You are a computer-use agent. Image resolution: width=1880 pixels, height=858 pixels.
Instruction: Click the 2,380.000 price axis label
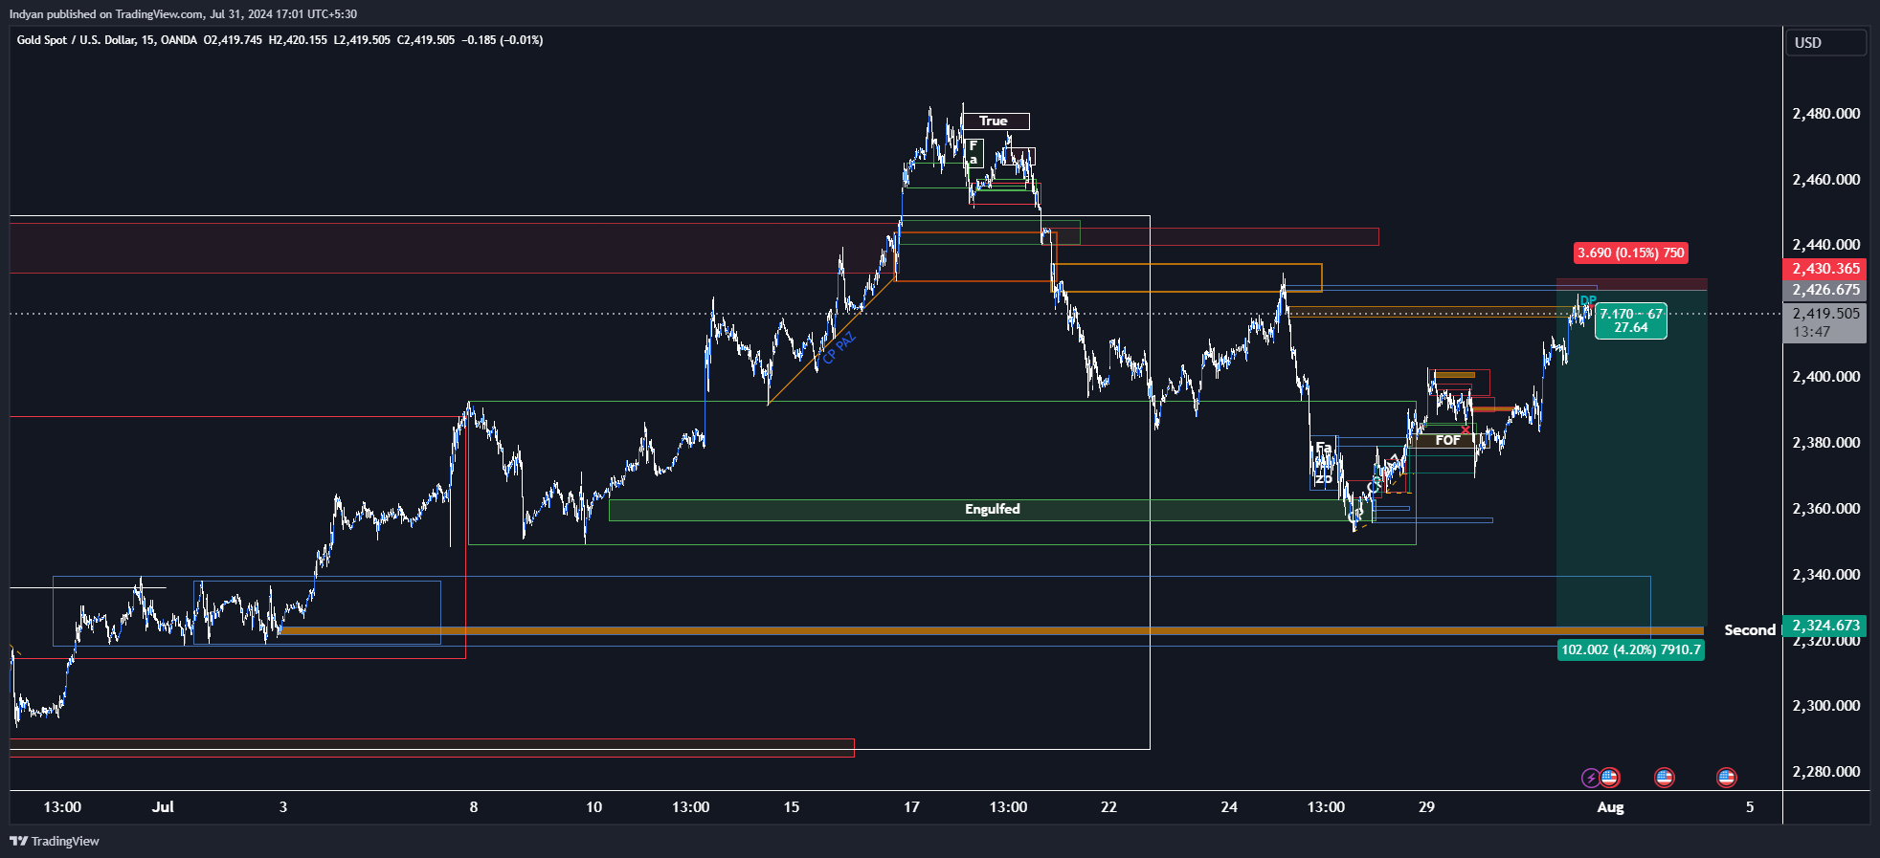tap(1826, 443)
